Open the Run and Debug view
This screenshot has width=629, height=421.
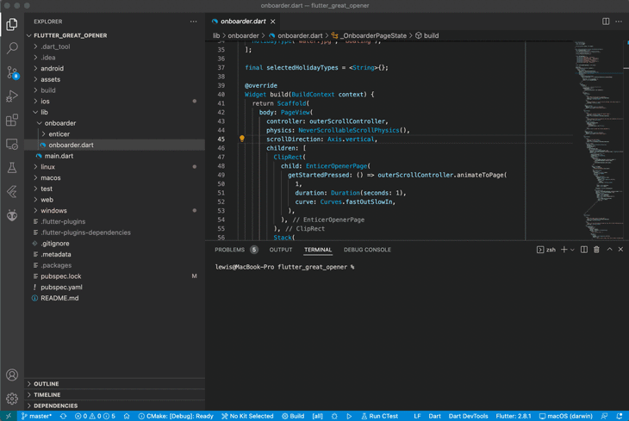[12, 96]
